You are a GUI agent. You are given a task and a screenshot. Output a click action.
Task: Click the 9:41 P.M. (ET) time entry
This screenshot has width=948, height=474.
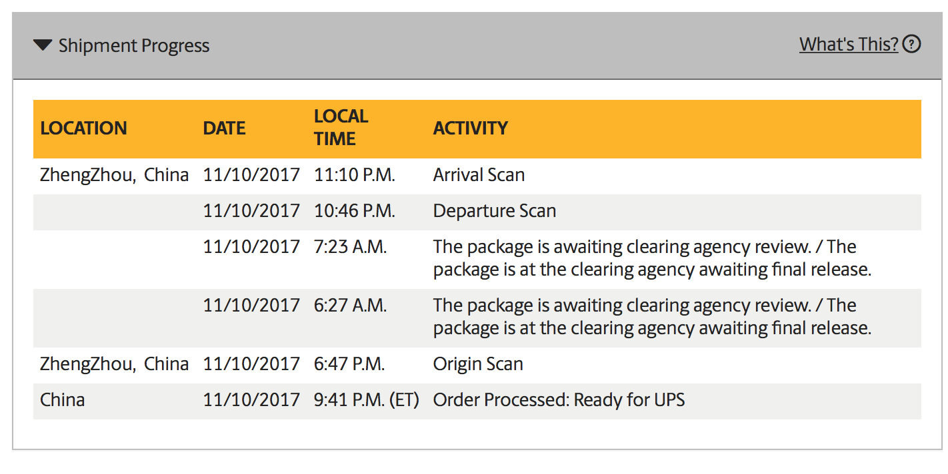point(367,401)
